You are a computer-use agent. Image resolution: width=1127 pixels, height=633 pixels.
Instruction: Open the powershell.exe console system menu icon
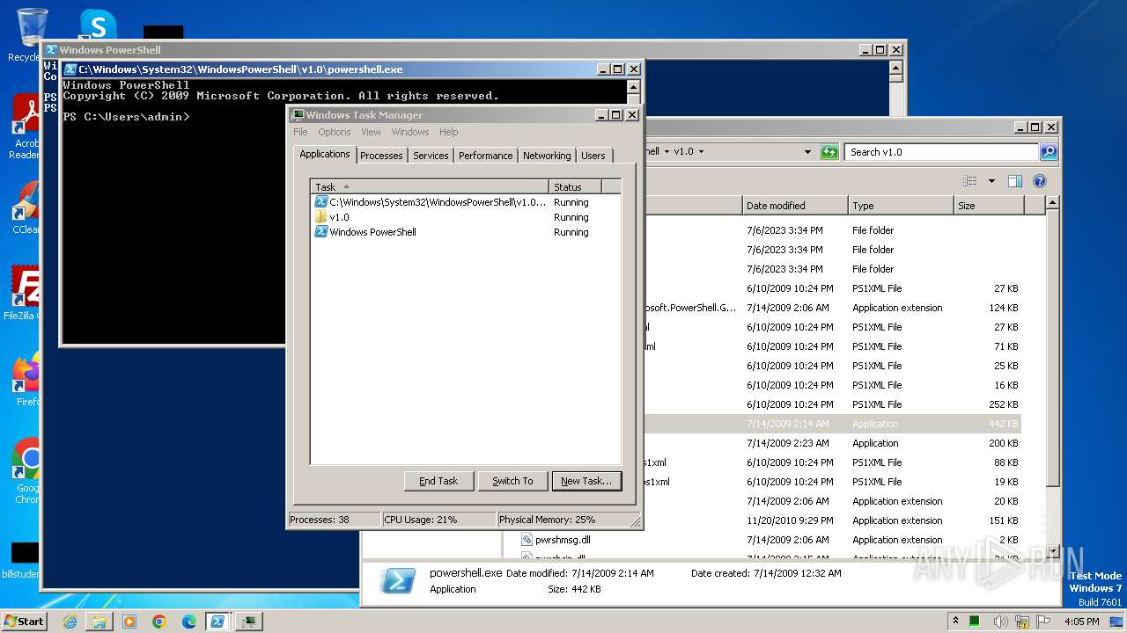tap(70, 69)
